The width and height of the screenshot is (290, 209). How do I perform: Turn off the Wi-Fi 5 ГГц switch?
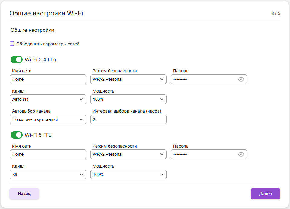coord(17,135)
